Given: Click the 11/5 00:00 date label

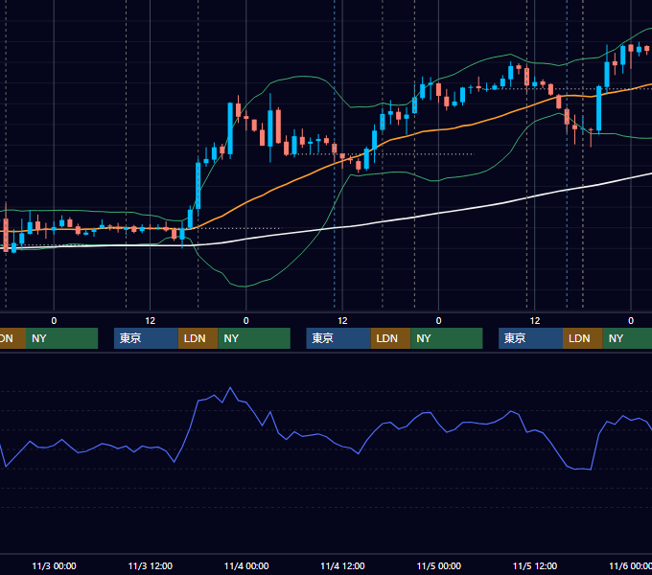Looking at the screenshot, I should pyautogui.click(x=439, y=565).
